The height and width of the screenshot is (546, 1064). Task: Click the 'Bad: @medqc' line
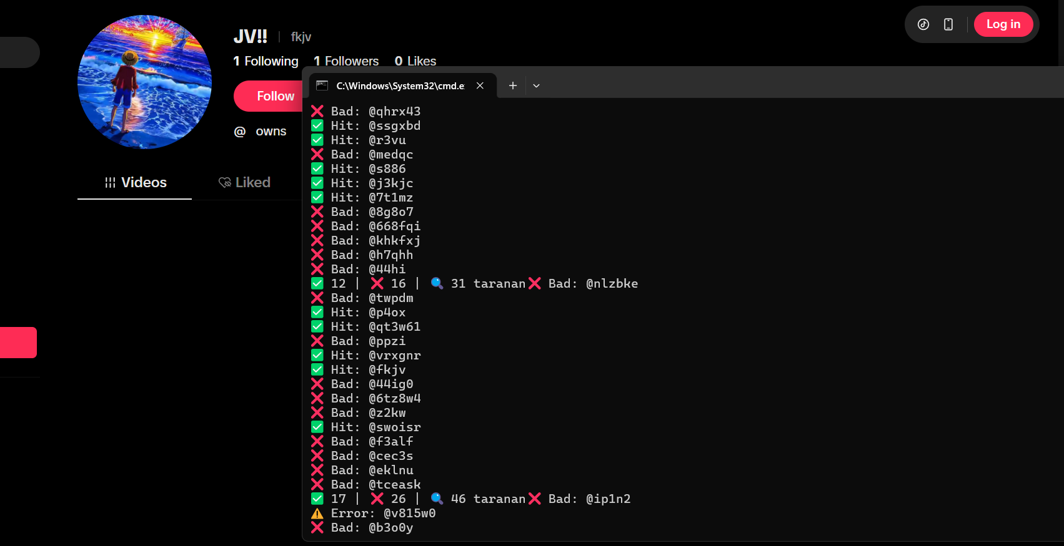(x=362, y=154)
